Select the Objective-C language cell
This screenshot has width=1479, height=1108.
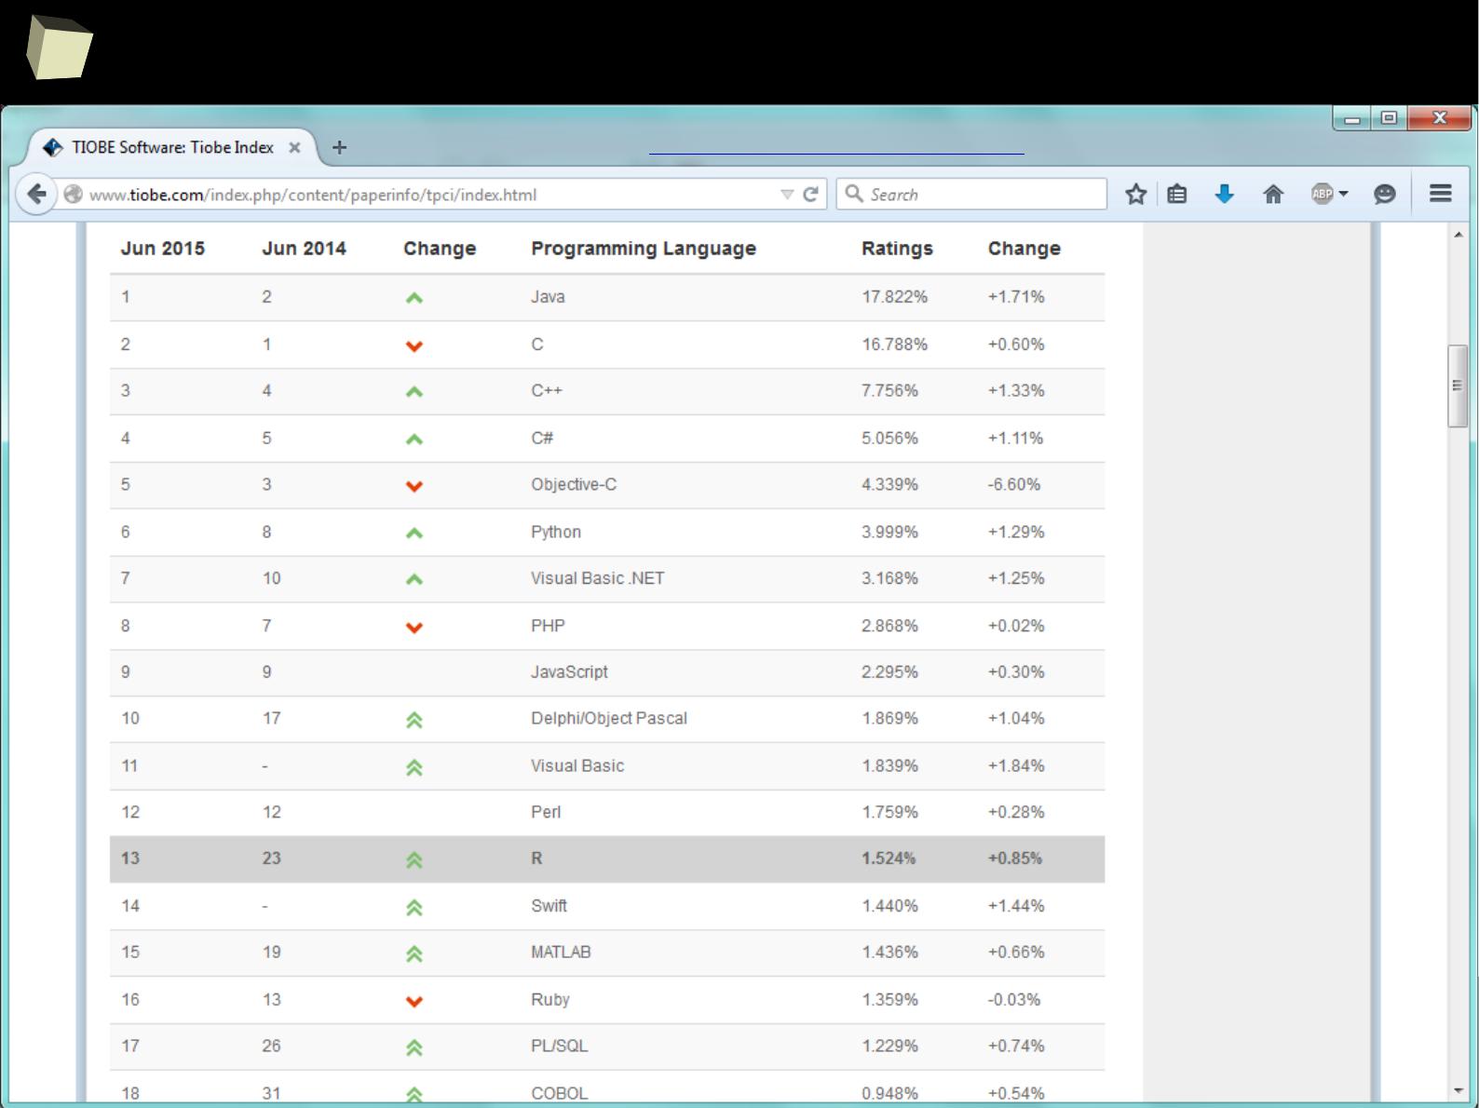[574, 484]
